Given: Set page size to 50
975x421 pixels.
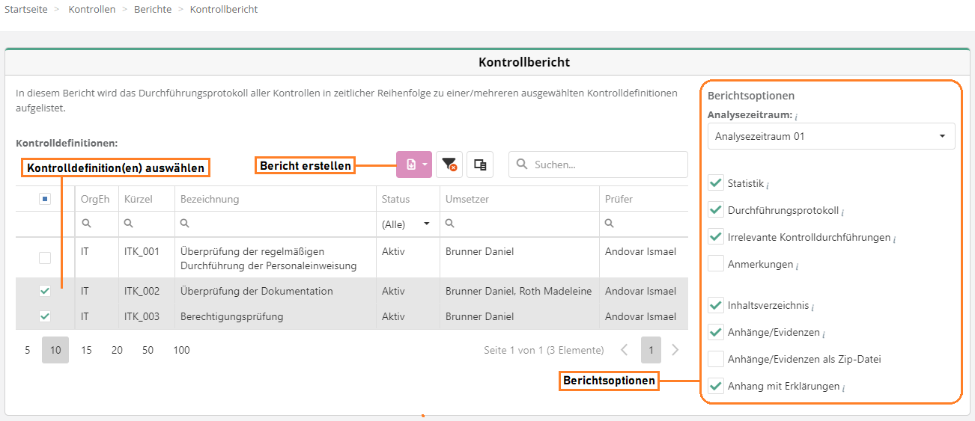Looking at the screenshot, I should pos(148,350).
